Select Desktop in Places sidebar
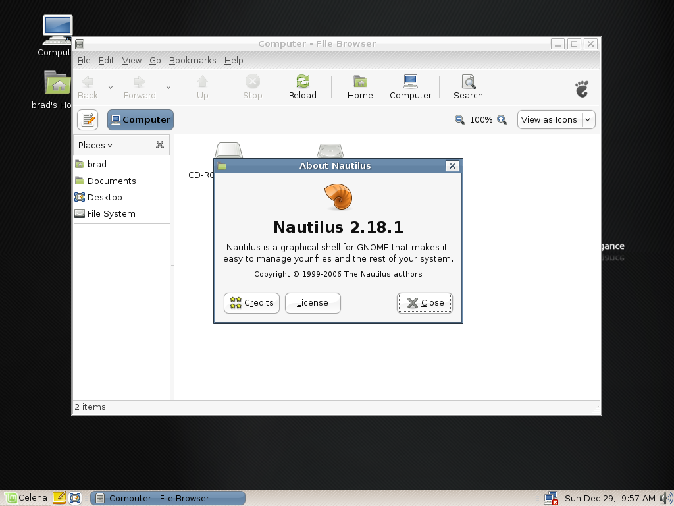Image resolution: width=674 pixels, height=506 pixels. 122,197
